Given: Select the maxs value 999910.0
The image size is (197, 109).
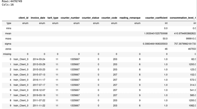Looking at the screenshot, I should [191, 39].
